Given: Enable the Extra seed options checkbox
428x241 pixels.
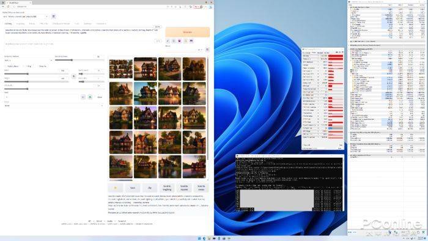Looking at the screenshot, I should click(99, 97).
